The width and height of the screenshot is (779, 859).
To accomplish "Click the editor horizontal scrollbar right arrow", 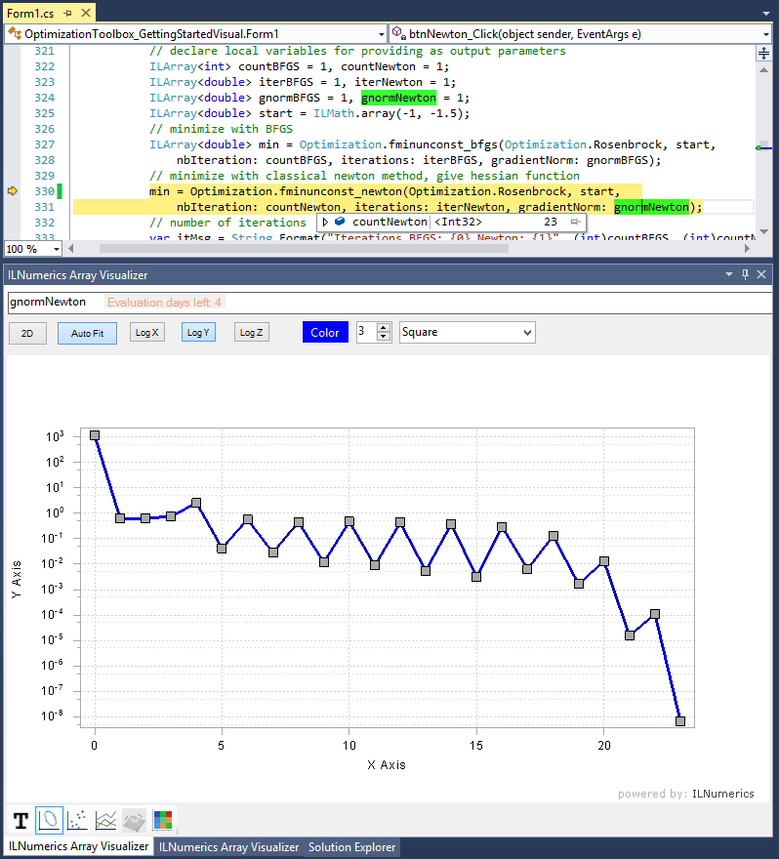I will (x=747, y=248).
